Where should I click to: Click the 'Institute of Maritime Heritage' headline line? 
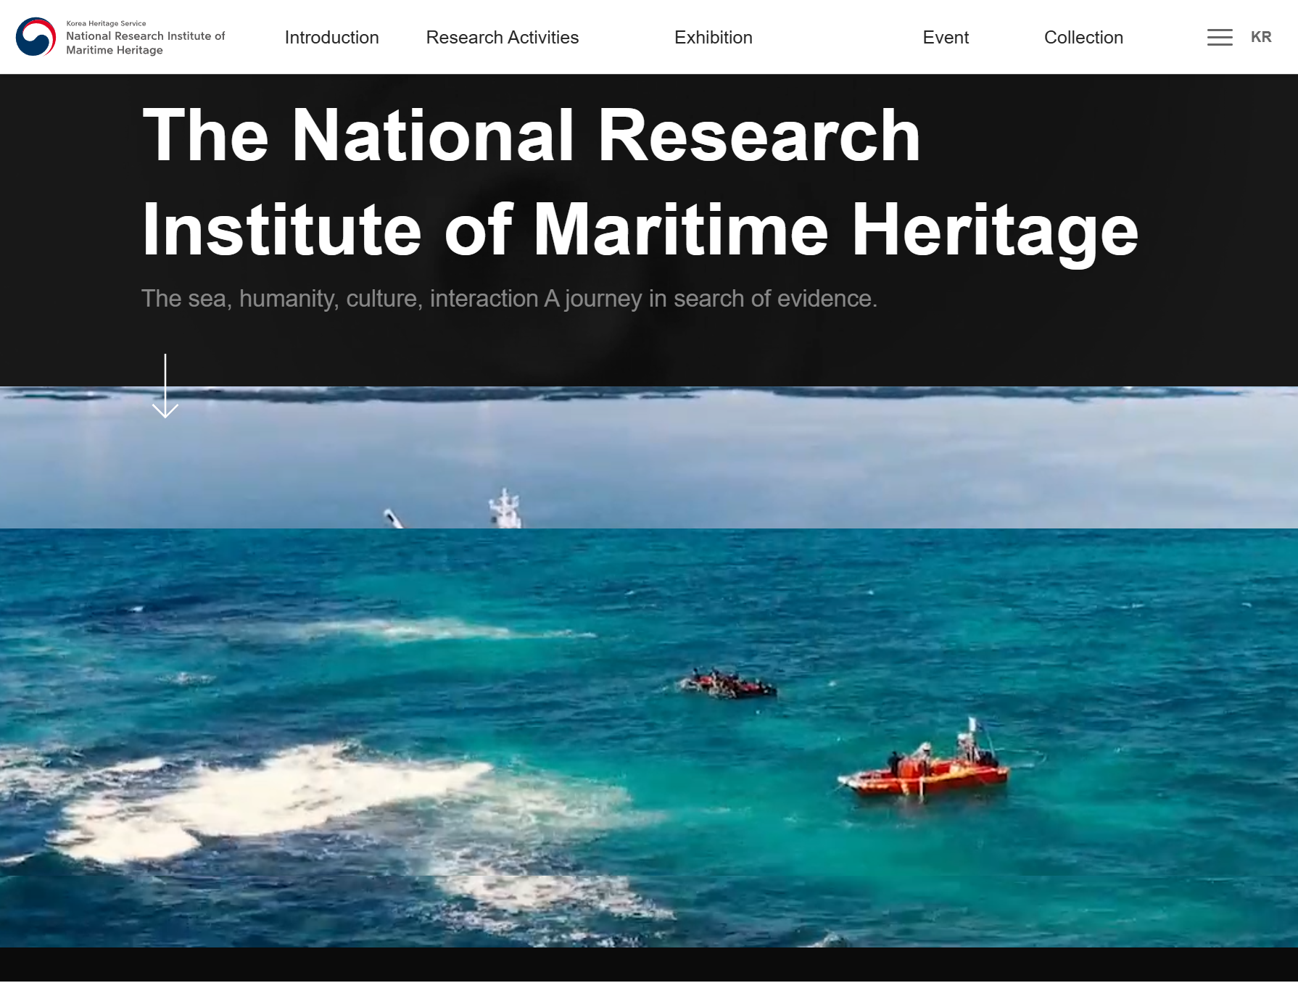click(639, 231)
